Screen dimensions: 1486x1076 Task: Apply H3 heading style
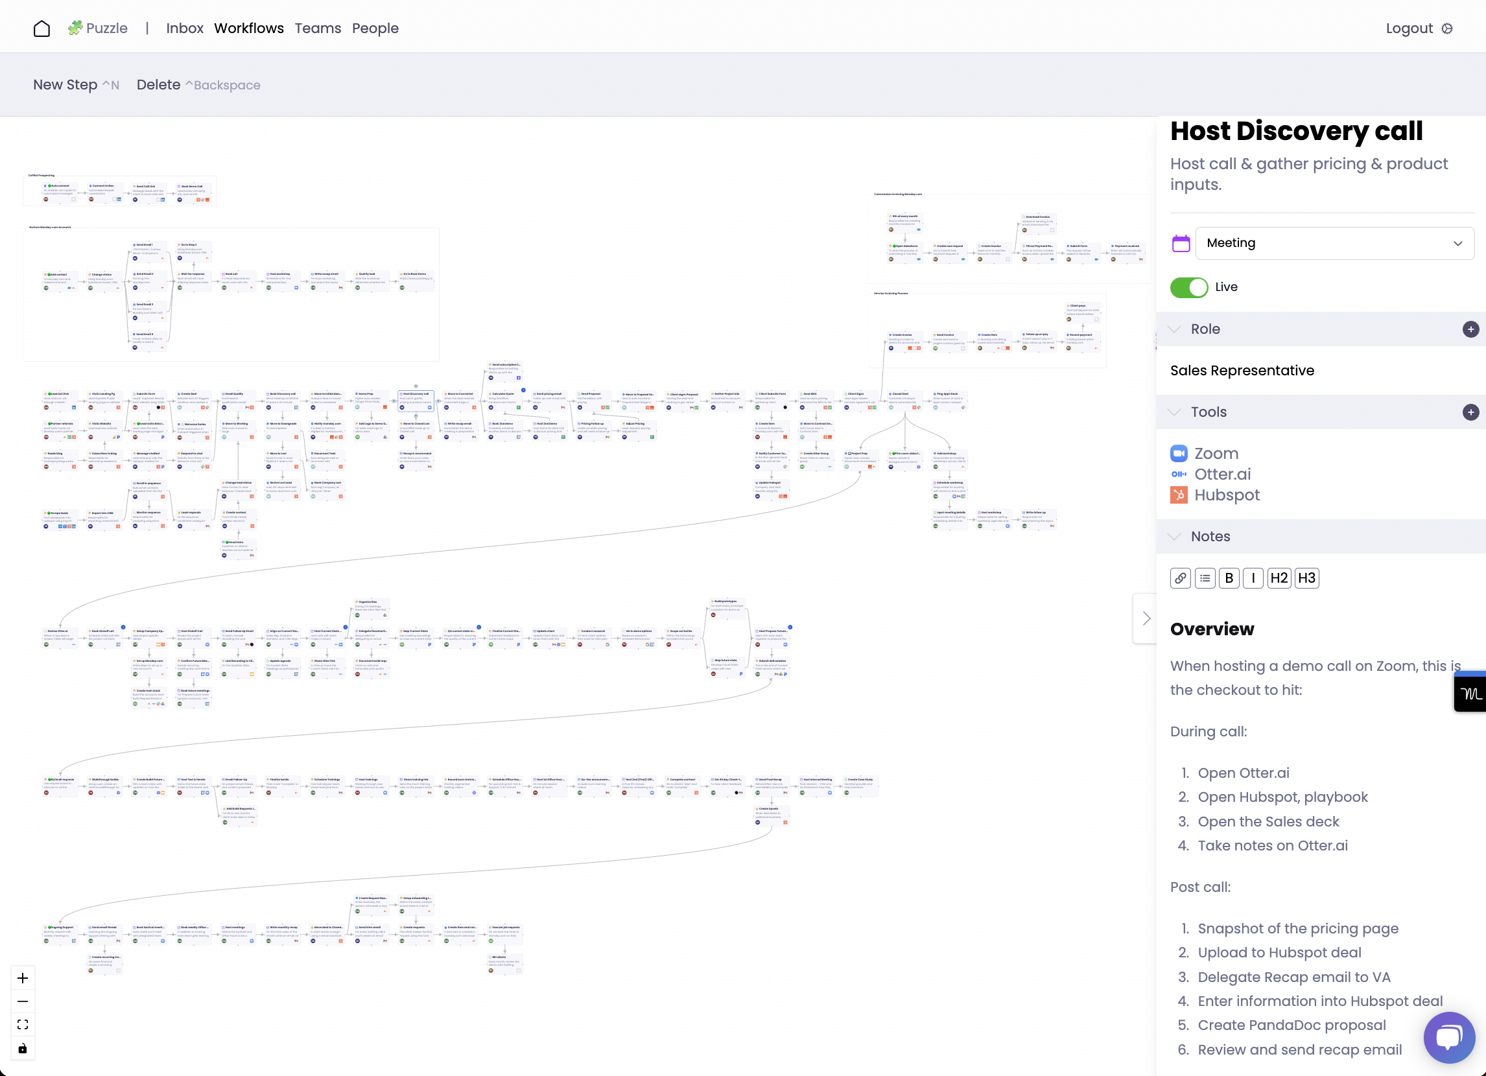[x=1306, y=578]
